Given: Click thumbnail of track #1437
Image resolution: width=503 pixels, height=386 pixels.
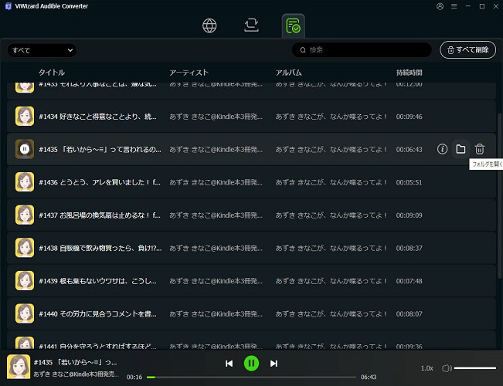Looking at the screenshot, I should point(25,215).
